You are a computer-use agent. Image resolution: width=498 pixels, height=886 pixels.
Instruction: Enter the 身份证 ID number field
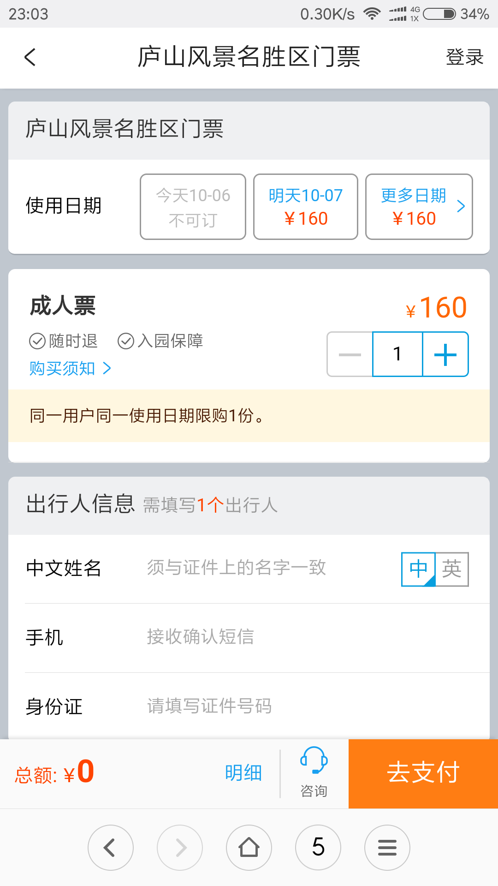(x=277, y=706)
